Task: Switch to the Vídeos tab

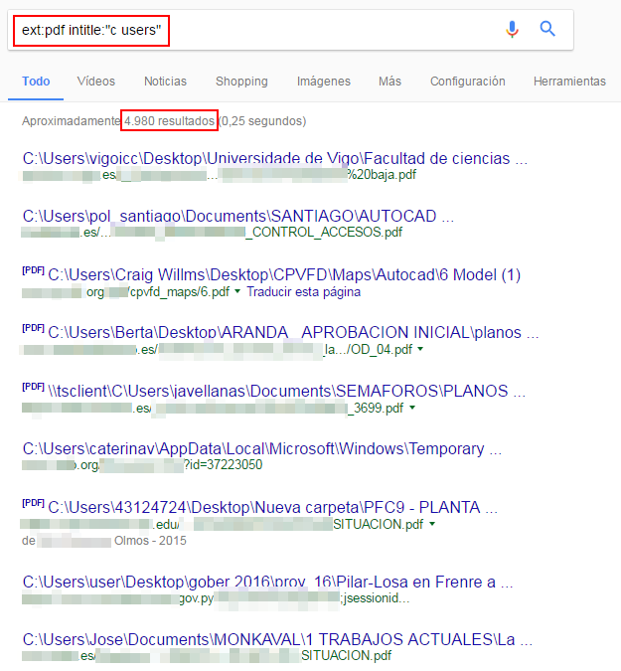Action: 96,82
